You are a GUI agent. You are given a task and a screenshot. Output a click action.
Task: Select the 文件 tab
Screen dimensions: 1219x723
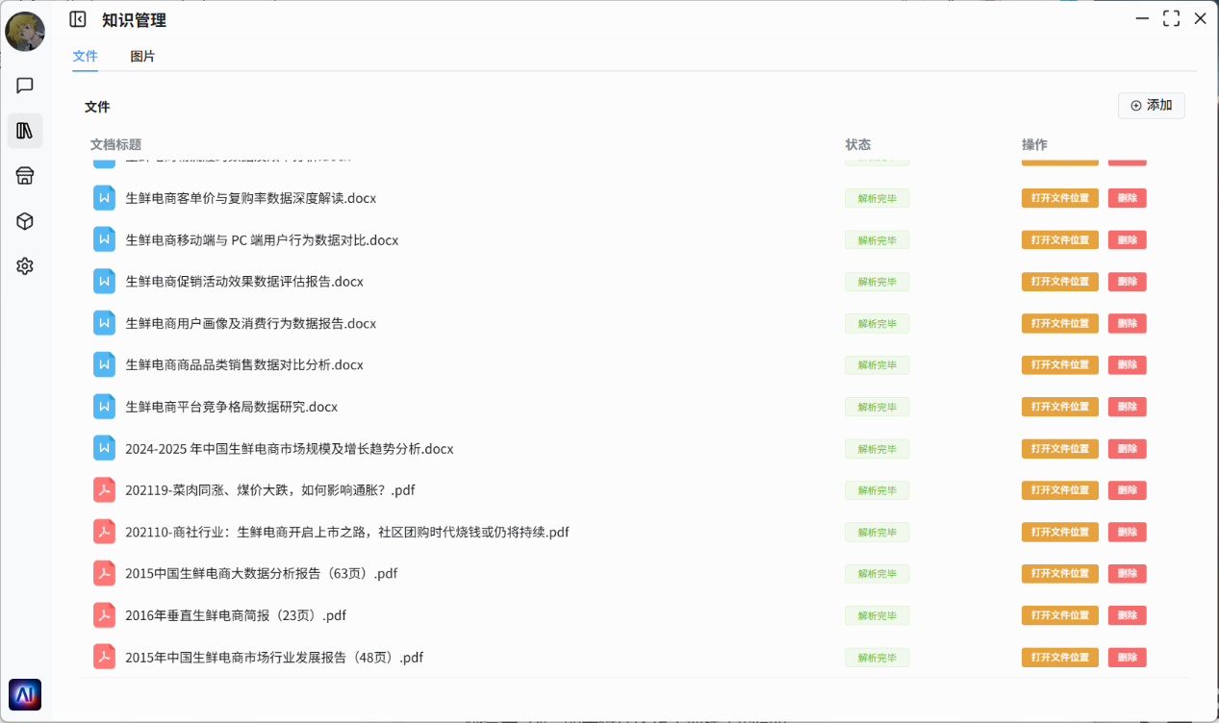click(x=85, y=57)
